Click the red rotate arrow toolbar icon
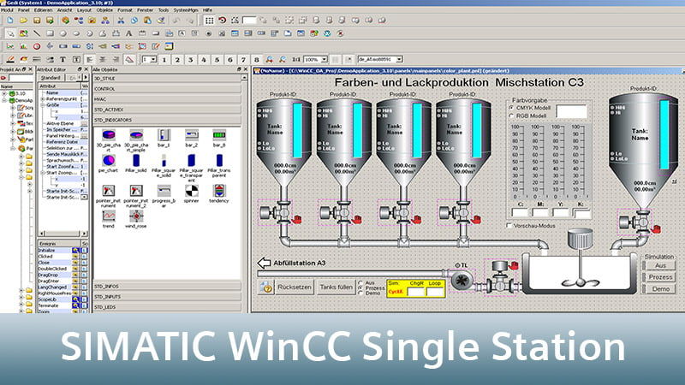 223,20
